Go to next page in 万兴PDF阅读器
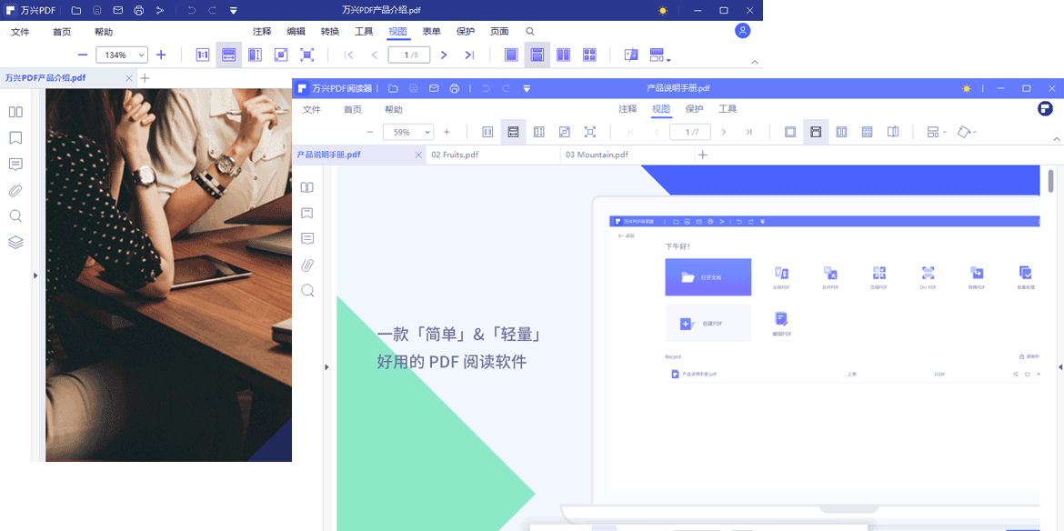The image size is (1064, 531). 724,132
